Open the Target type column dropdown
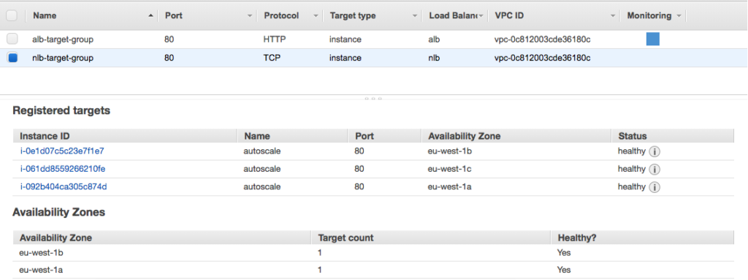The width and height of the screenshot is (748, 280). 415,16
